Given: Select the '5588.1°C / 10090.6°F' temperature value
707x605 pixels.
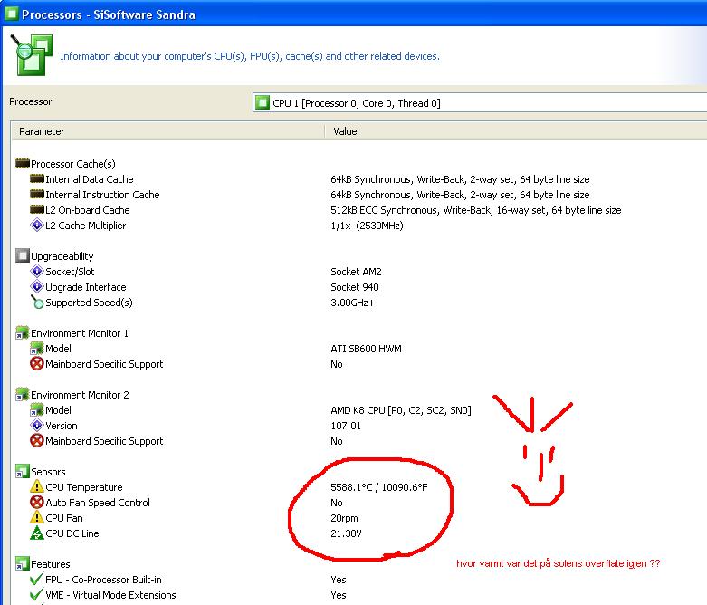Looking at the screenshot, I should [378, 487].
